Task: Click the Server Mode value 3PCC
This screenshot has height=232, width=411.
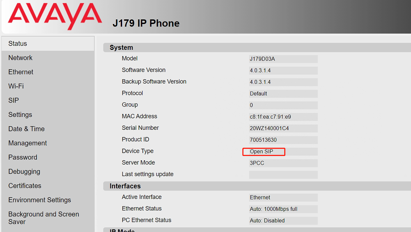Action: click(x=283, y=163)
